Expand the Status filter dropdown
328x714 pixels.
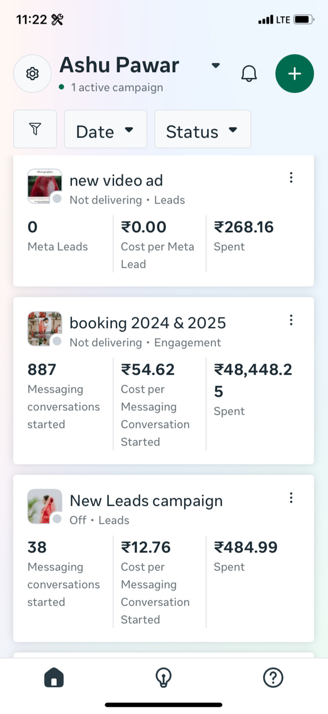coord(203,130)
